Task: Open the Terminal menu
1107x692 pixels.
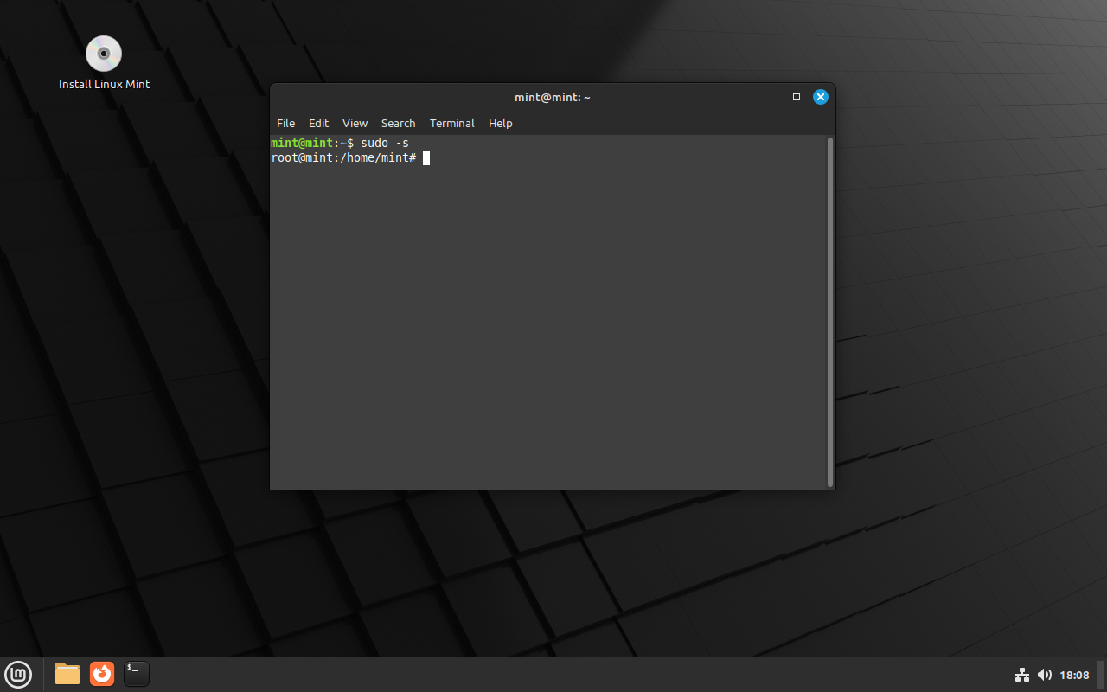Action: pyautogui.click(x=451, y=123)
